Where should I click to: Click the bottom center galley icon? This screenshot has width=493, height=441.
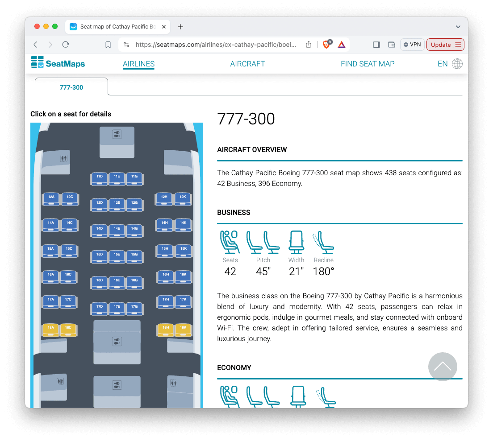pos(117,385)
